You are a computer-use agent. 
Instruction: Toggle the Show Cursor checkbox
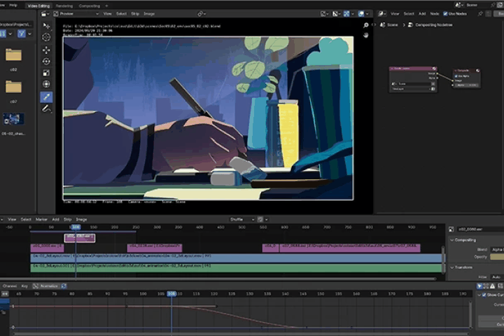click(x=484, y=295)
